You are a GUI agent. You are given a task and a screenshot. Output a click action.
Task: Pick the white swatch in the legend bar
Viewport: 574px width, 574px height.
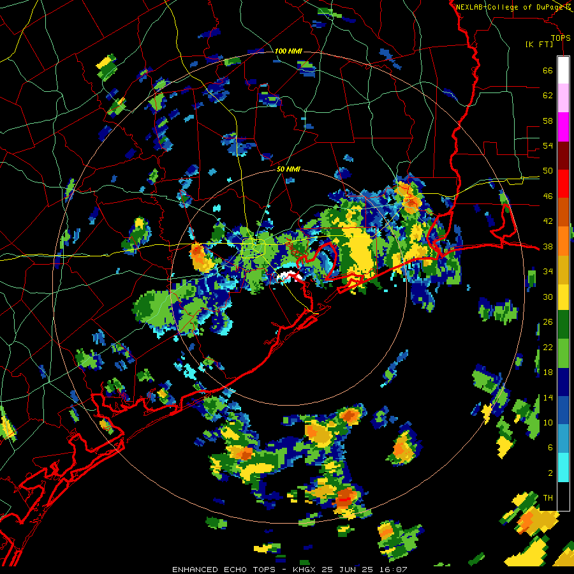(x=563, y=70)
